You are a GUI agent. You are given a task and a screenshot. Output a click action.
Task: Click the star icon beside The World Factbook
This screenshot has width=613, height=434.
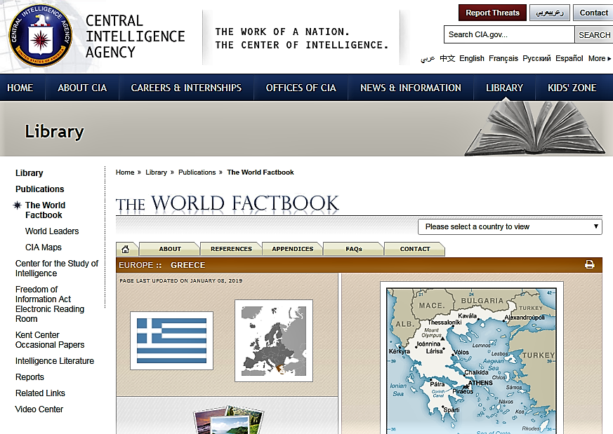[18, 205]
